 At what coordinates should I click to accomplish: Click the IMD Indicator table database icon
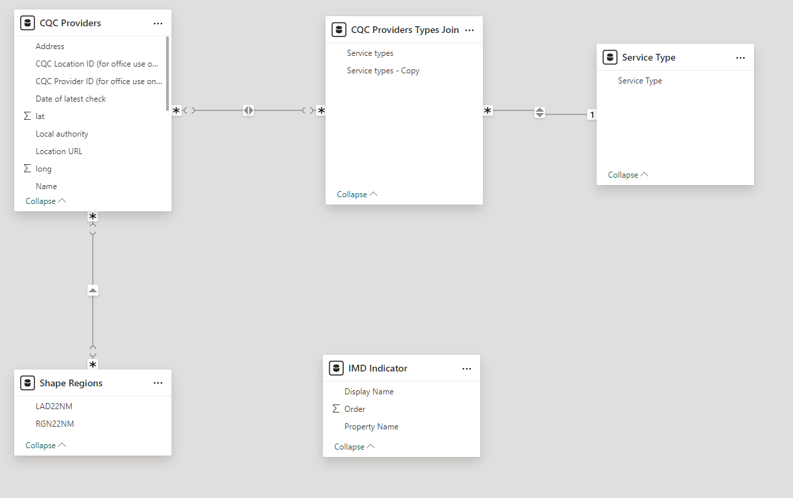336,368
